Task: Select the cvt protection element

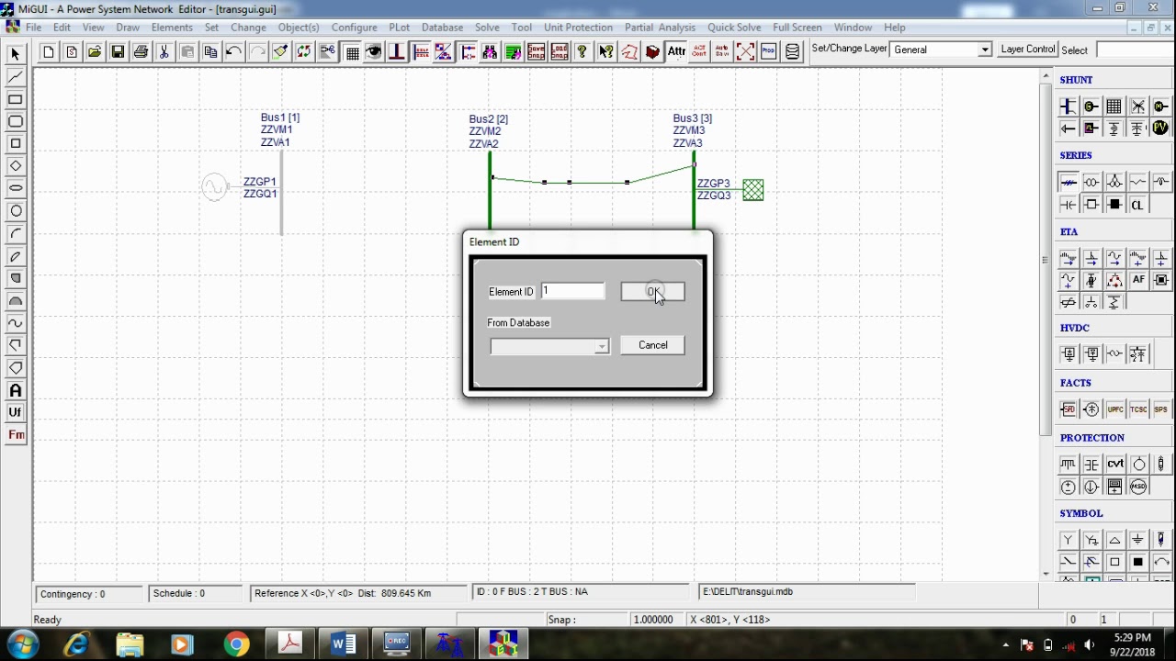Action: point(1114,465)
